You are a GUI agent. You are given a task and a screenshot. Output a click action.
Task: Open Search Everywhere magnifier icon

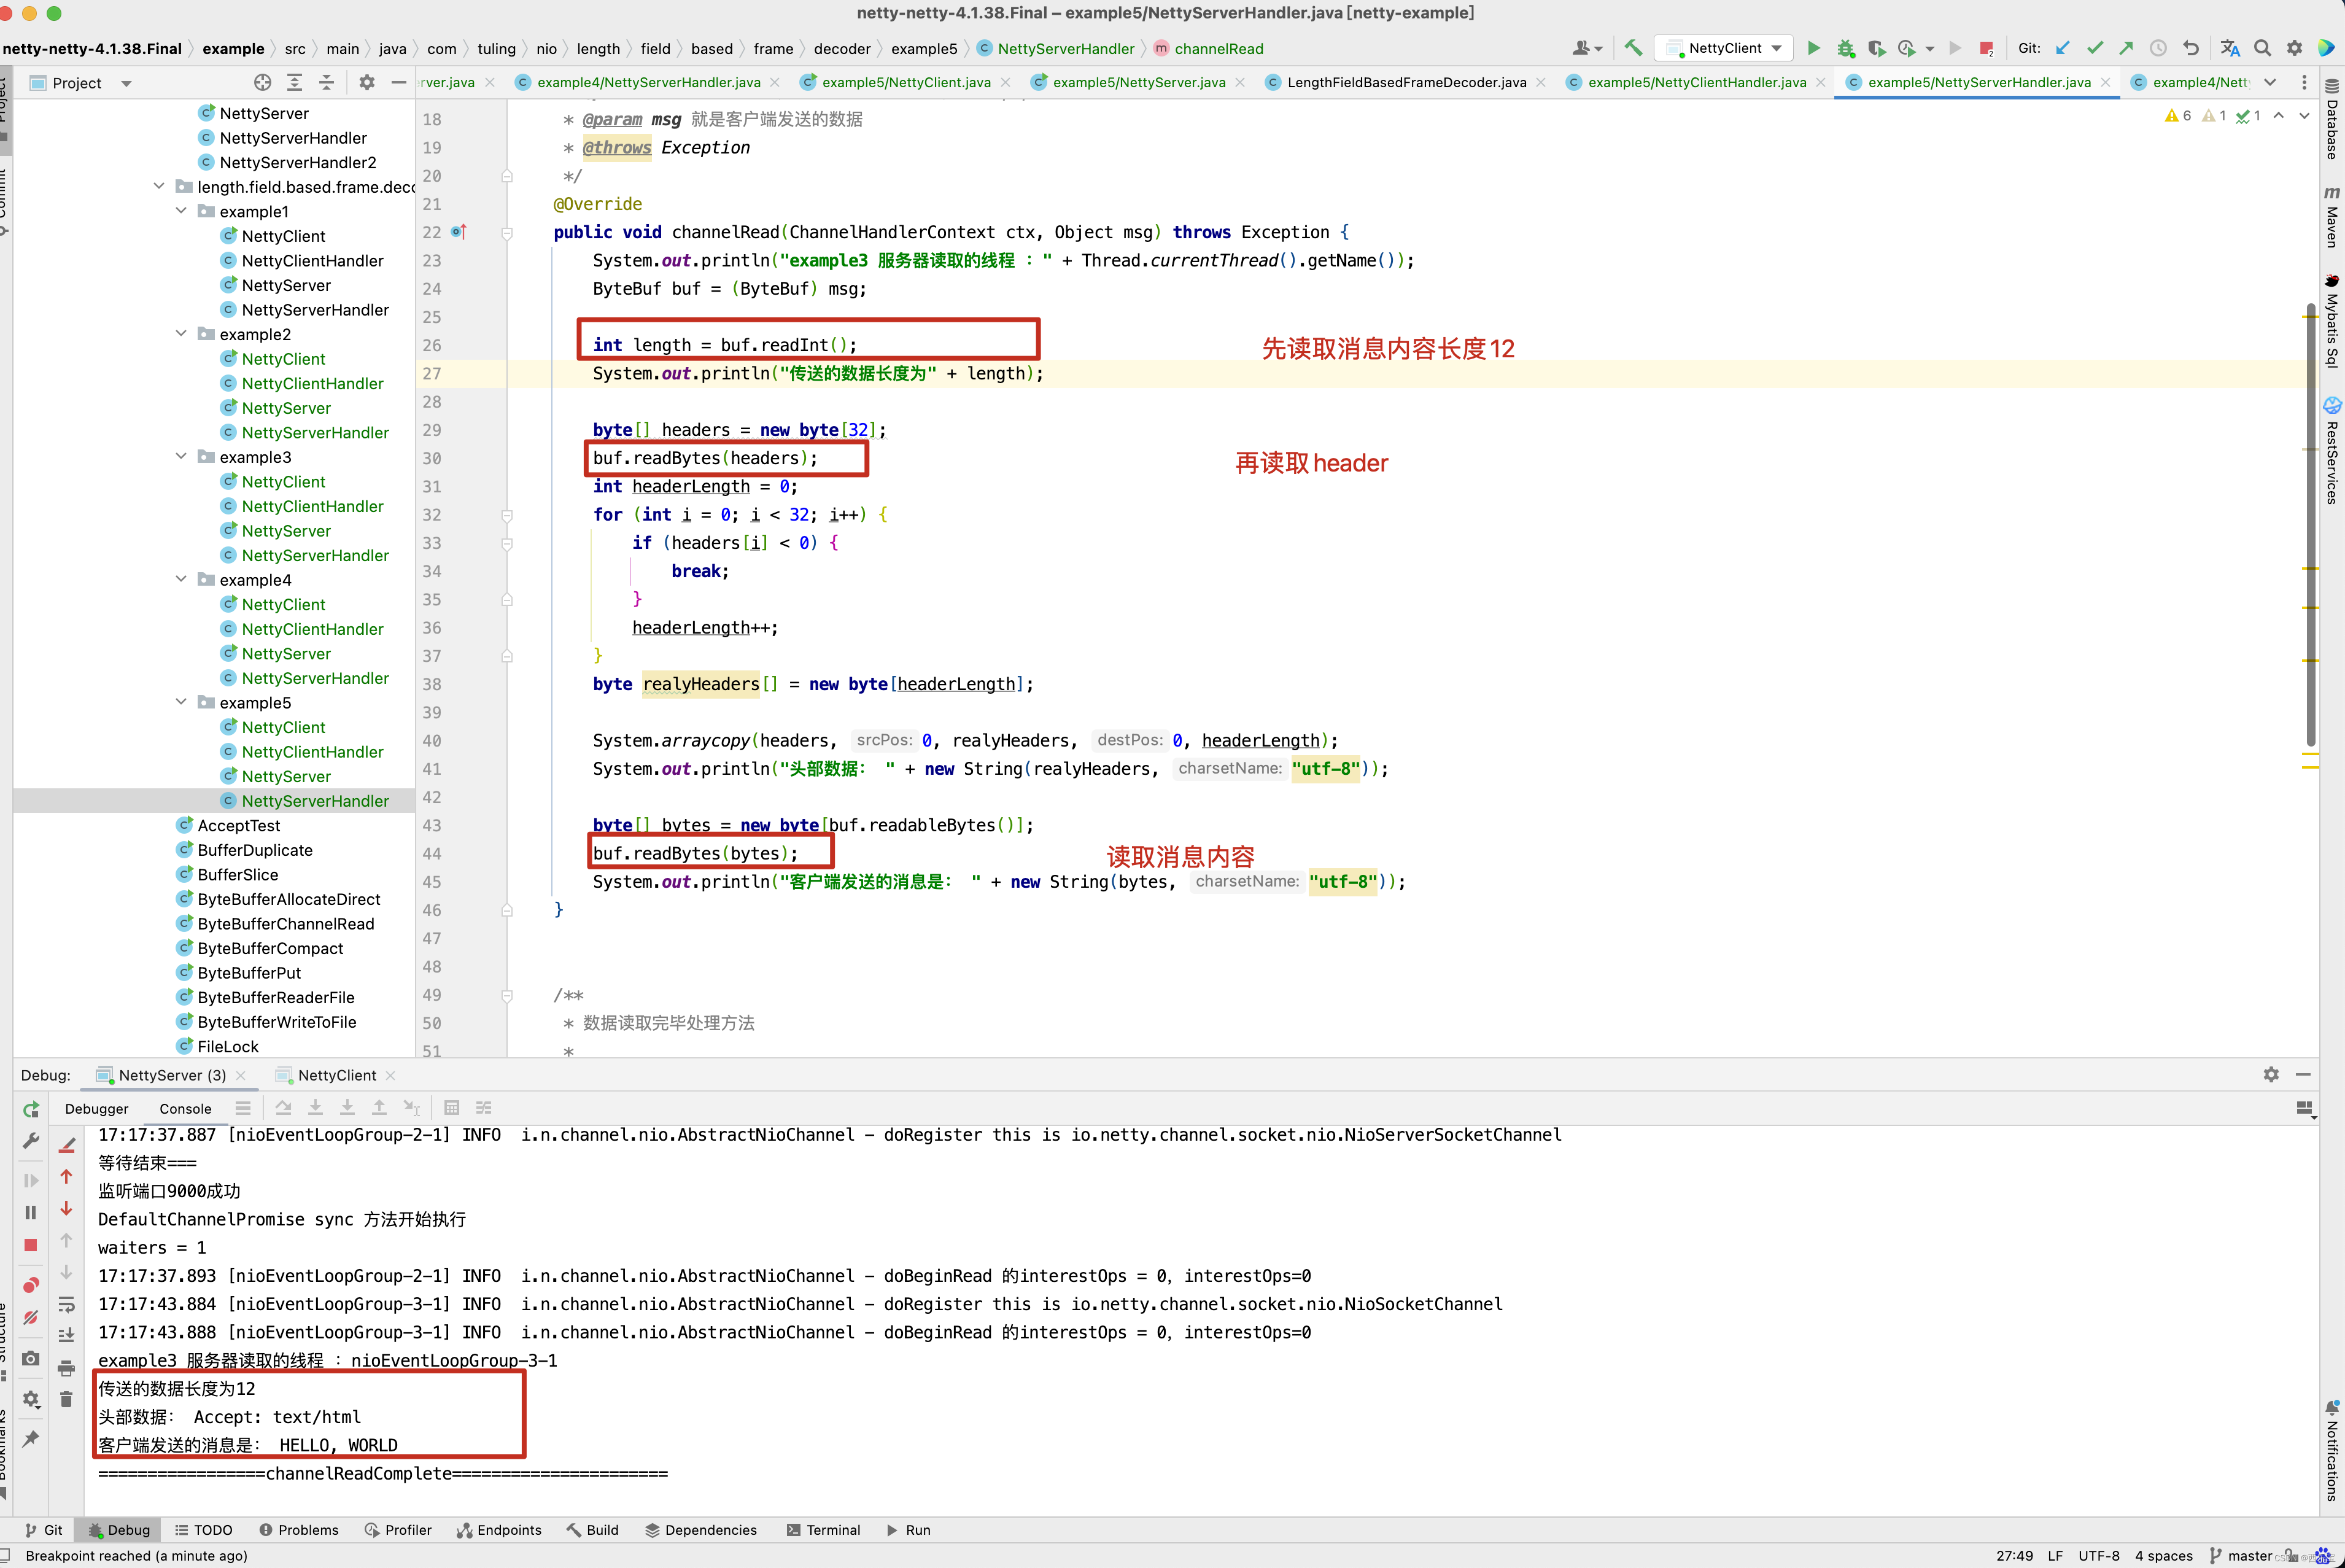(2262, 48)
